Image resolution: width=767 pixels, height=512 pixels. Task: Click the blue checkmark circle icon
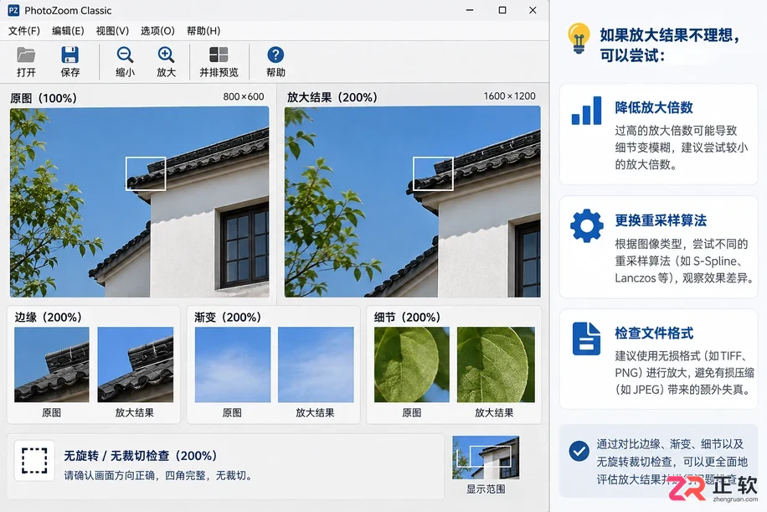[579, 451]
